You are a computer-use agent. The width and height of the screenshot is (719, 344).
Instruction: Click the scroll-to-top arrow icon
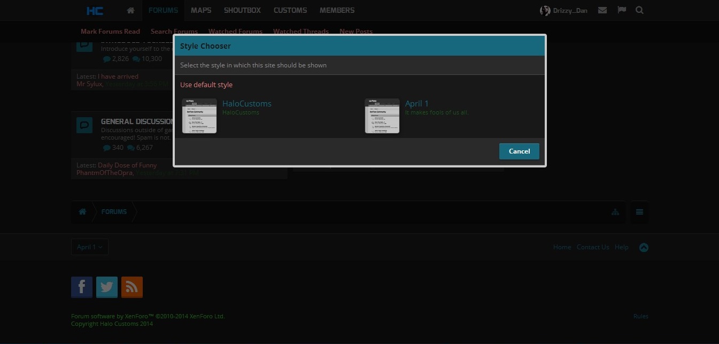coord(644,247)
